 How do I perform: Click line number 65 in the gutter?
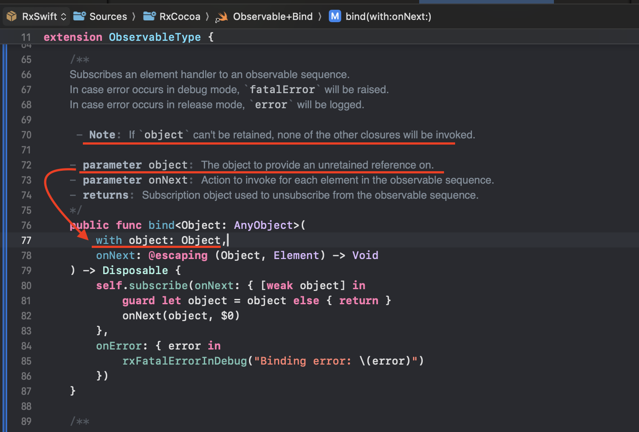pyautogui.click(x=26, y=59)
